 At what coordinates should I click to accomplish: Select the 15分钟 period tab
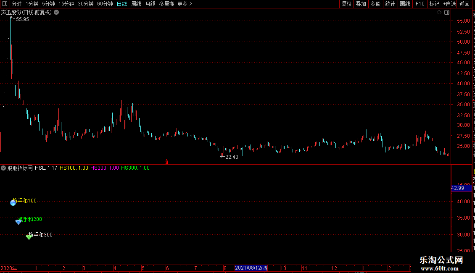coord(66,4)
